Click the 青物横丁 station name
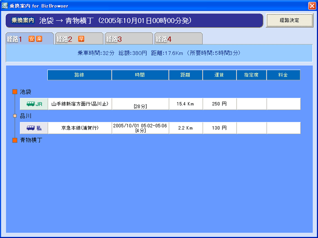 coord(31,140)
